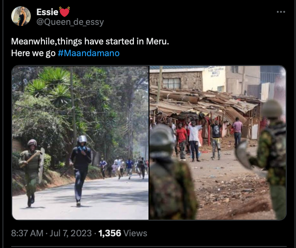Click the 'things have started in Meru' text
296x248 pixels.
[x=113, y=41]
